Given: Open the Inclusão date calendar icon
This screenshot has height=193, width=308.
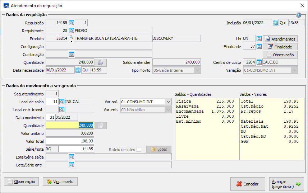Looking at the screenshot, I should pyautogui.click(x=275, y=23).
